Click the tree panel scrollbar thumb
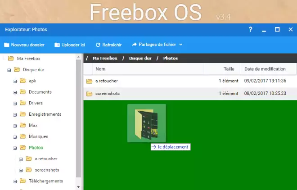 (78, 119)
